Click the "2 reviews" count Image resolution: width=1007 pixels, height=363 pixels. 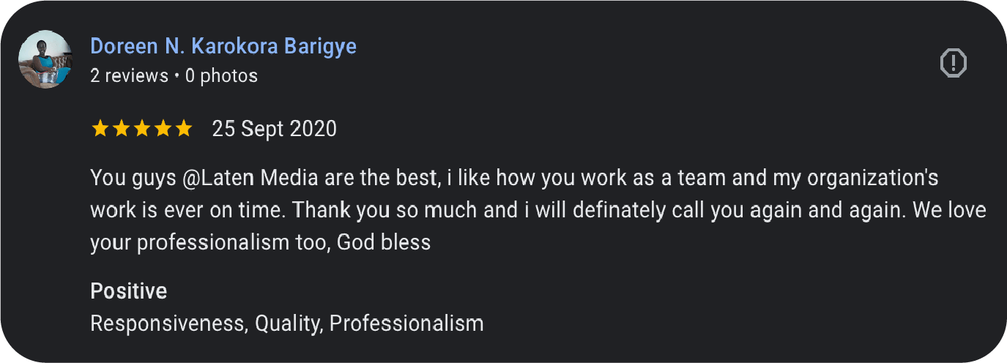click(129, 75)
